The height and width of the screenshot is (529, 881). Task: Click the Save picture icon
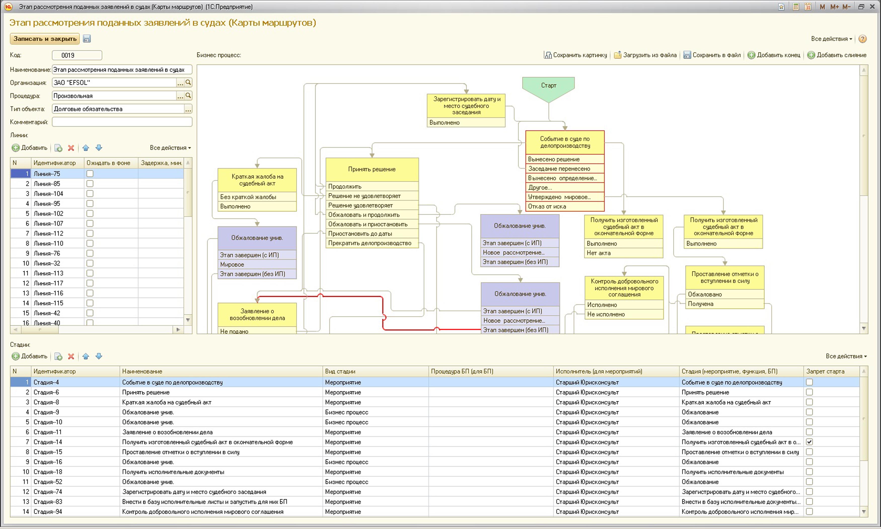click(547, 55)
